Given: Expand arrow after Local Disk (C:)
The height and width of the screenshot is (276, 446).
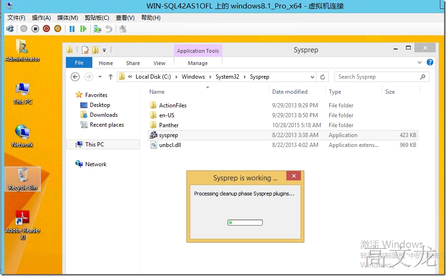Looking at the screenshot, I should (x=176, y=77).
